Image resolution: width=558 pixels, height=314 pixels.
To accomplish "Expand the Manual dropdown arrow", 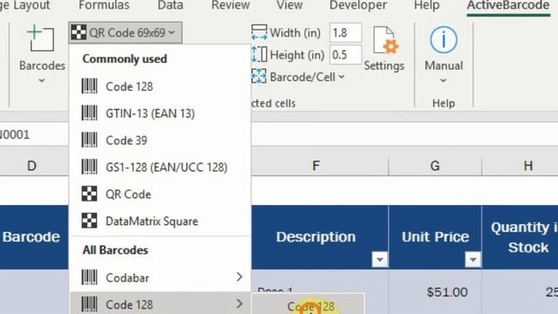I will (x=444, y=81).
